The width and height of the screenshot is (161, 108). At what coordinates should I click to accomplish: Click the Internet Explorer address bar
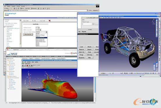click(48, 10)
